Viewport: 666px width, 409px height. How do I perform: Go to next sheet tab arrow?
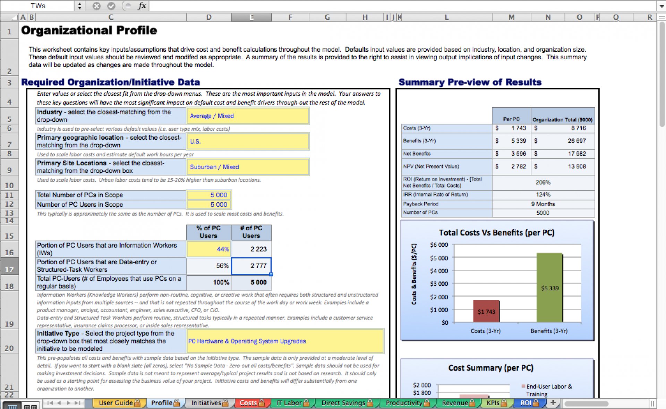point(68,403)
